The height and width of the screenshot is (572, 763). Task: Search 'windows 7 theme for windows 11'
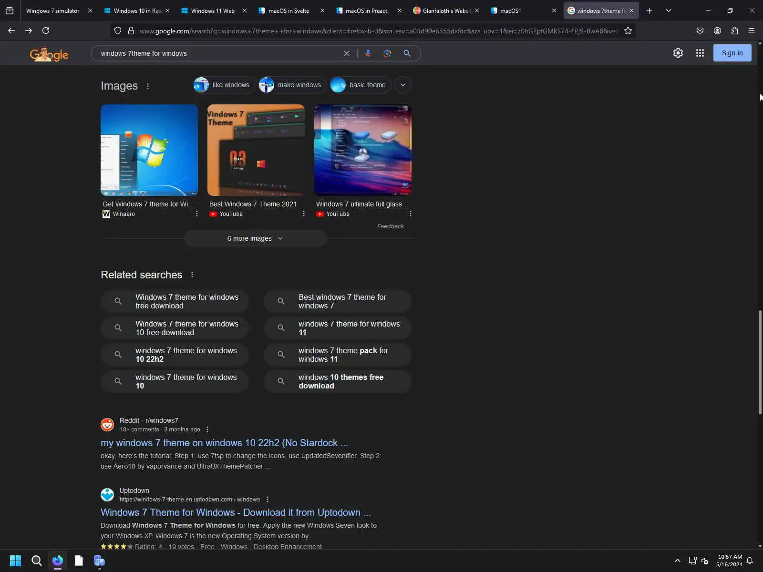(338, 328)
